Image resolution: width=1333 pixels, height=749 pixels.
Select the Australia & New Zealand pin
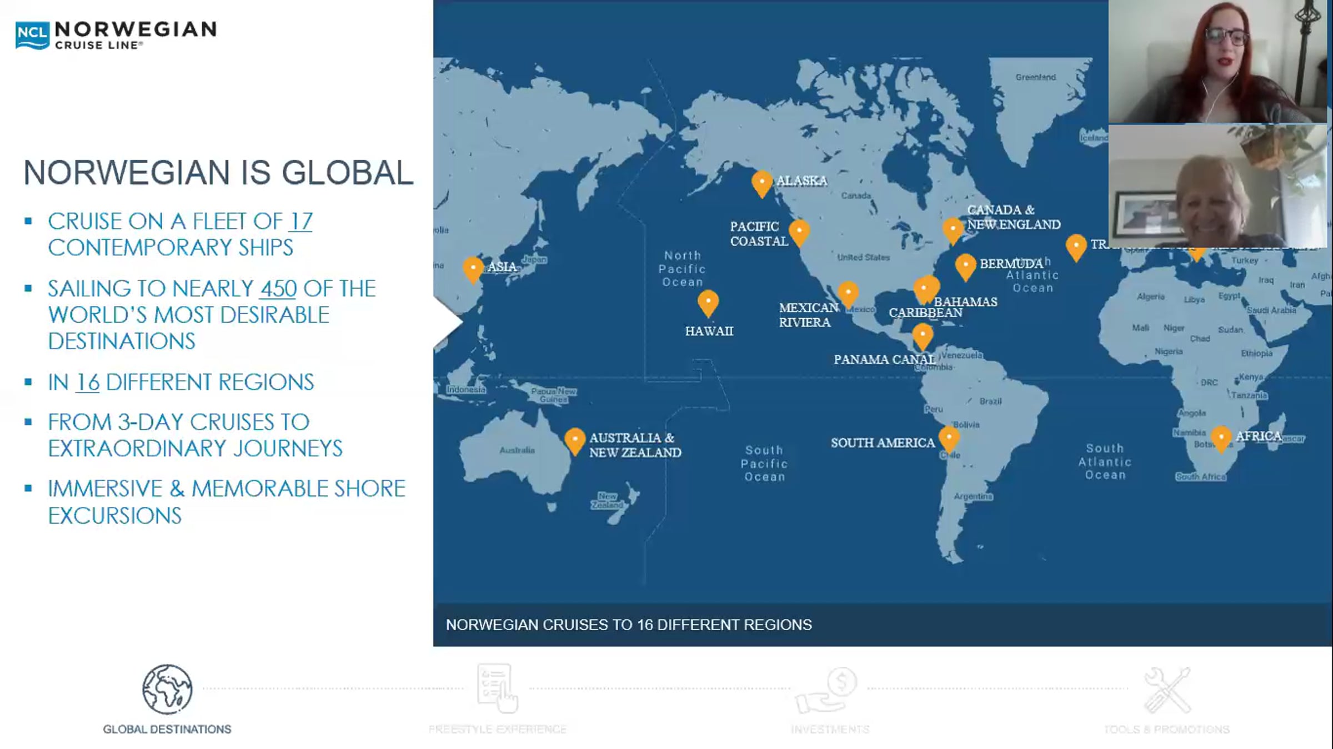(x=575, y=442)
